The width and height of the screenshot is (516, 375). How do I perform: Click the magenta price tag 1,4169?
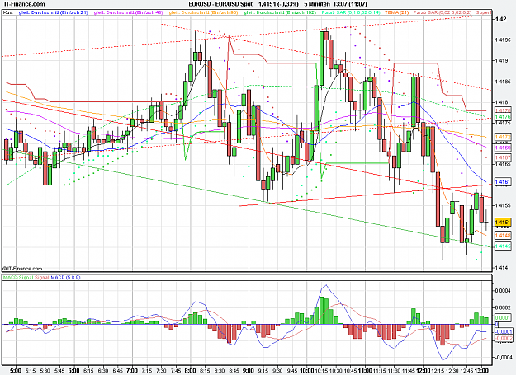tap(503, 148)
